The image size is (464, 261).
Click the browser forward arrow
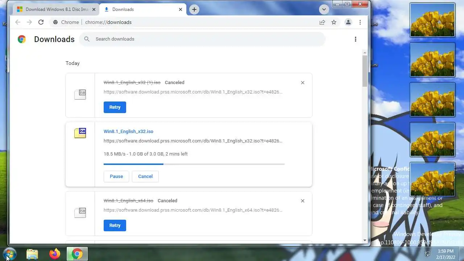click(x=29, y=22)
